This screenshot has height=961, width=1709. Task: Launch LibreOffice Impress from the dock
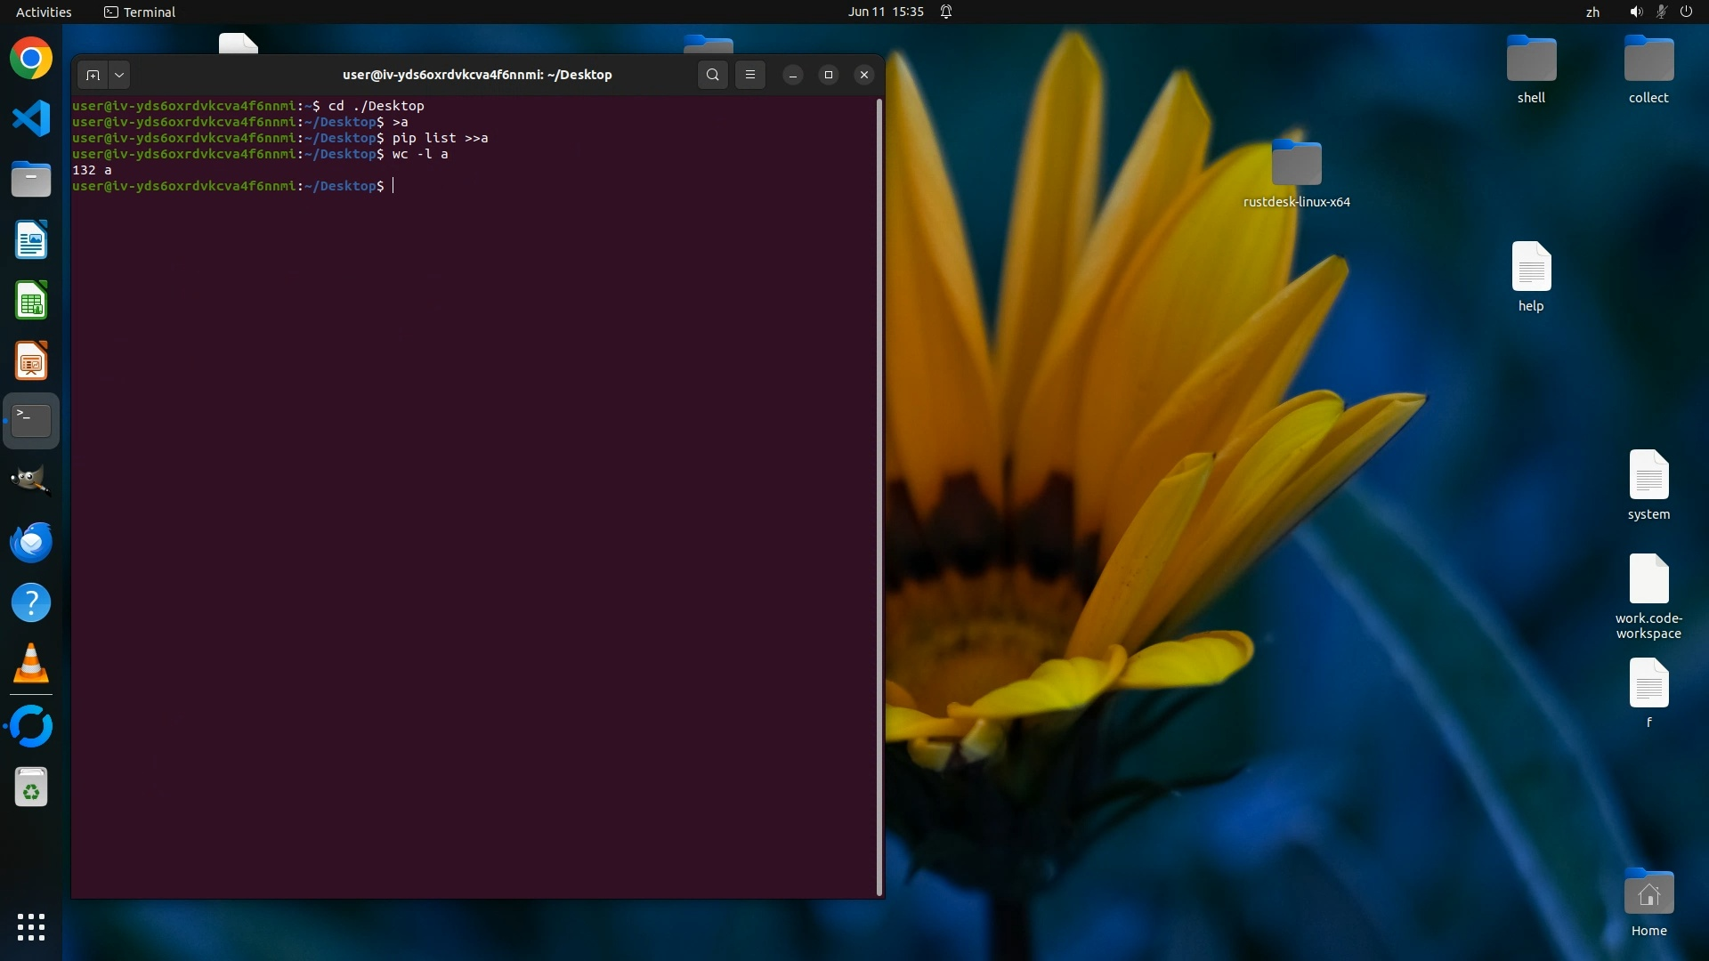[x=31, y=361]
